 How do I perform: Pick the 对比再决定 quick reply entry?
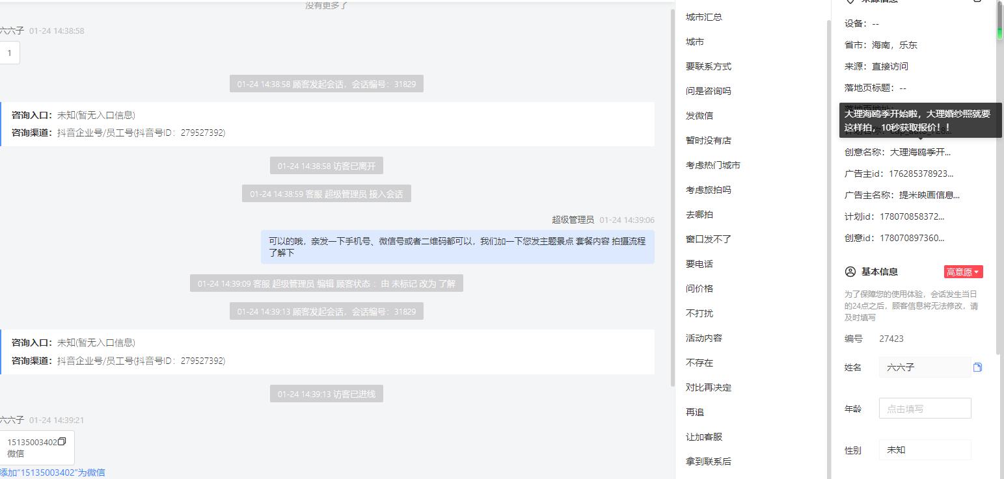(709, 387)
